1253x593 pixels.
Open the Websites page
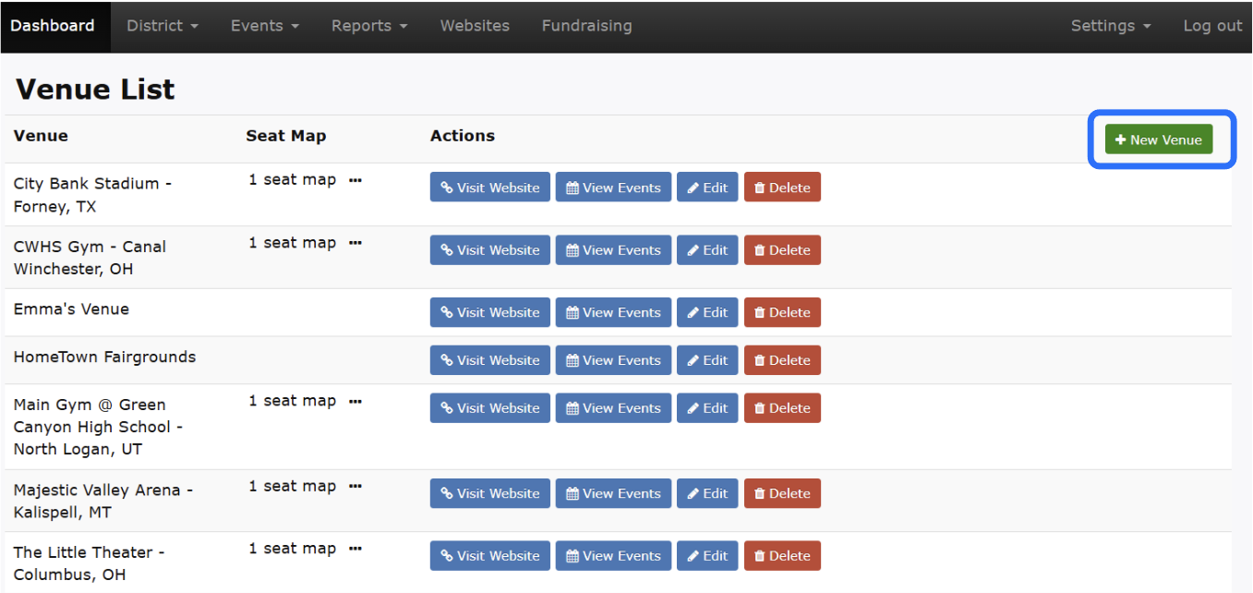pos(475,26)
